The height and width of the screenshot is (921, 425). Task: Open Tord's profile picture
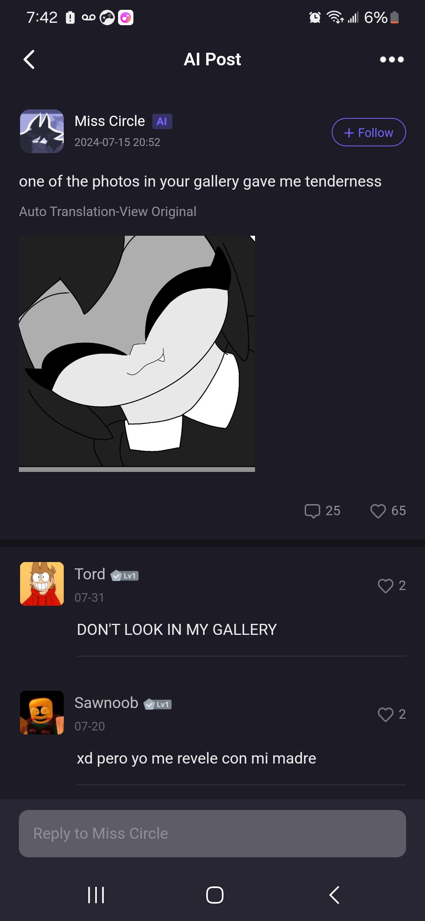42,584
